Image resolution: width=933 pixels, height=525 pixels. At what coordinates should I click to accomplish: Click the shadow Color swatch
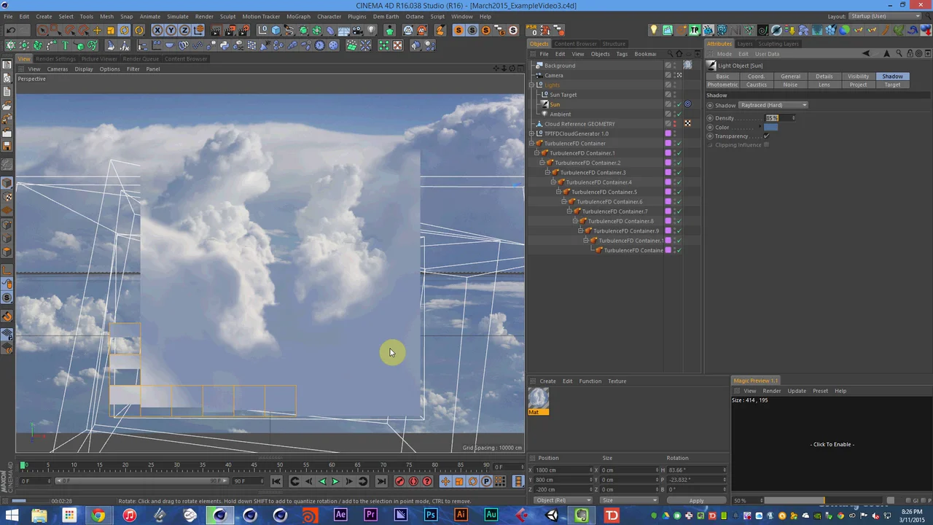point(770,127)
